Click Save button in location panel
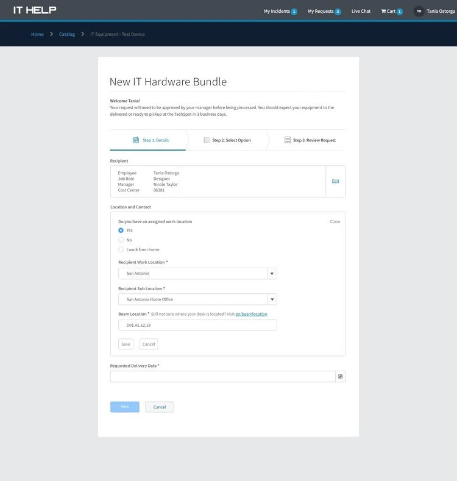457x481 pixels. pos(126,344)
